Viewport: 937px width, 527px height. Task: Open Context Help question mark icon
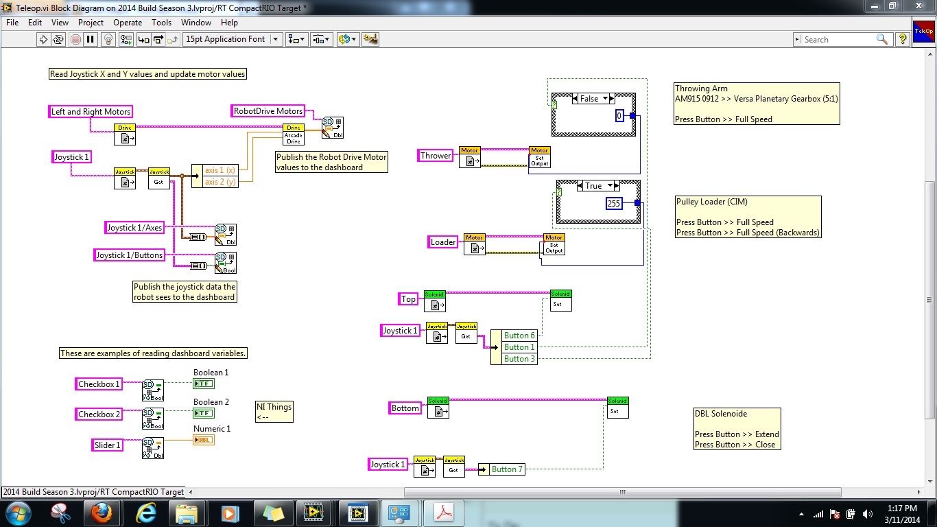pyautogui.click(x=903, y=39)
